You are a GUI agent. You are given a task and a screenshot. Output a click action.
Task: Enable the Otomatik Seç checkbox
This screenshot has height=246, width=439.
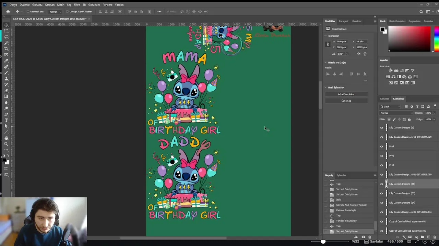point(28,12)
